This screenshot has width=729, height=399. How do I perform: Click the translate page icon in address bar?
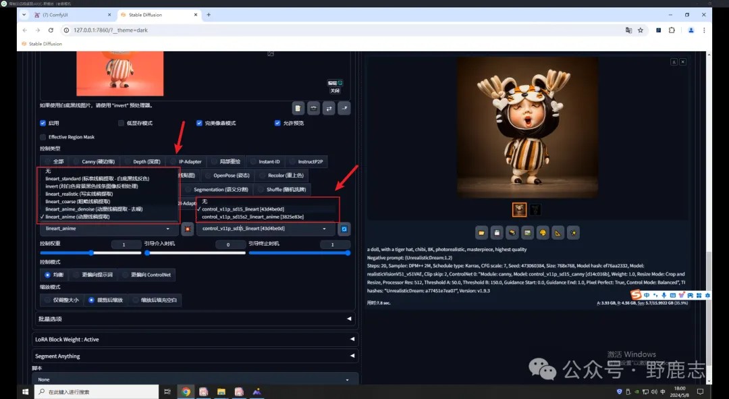tap(628, 30)
